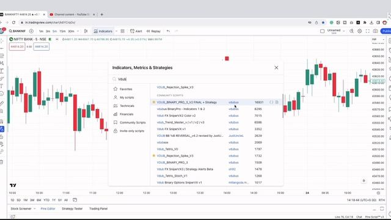Select the 1m timeframe
The width and height of the screenshot is (391, 220).
click(41, 31)
